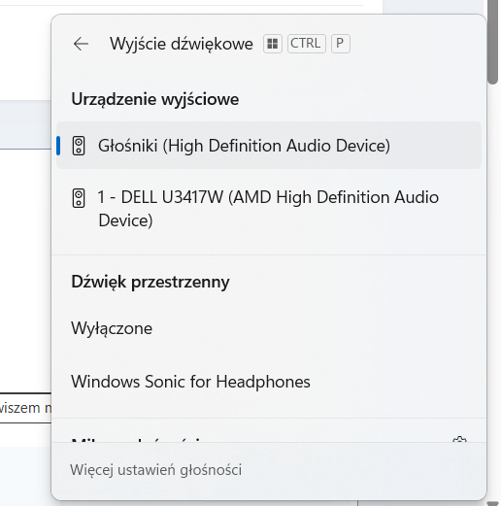The height and width of the screenshot is (506, 501).
Task: Click the P key shortcut badge
Action: [x=340, y=44]
